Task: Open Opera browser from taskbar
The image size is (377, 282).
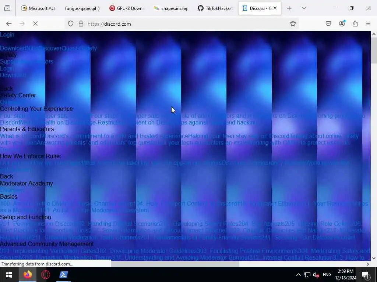Action: click(46, 275)
